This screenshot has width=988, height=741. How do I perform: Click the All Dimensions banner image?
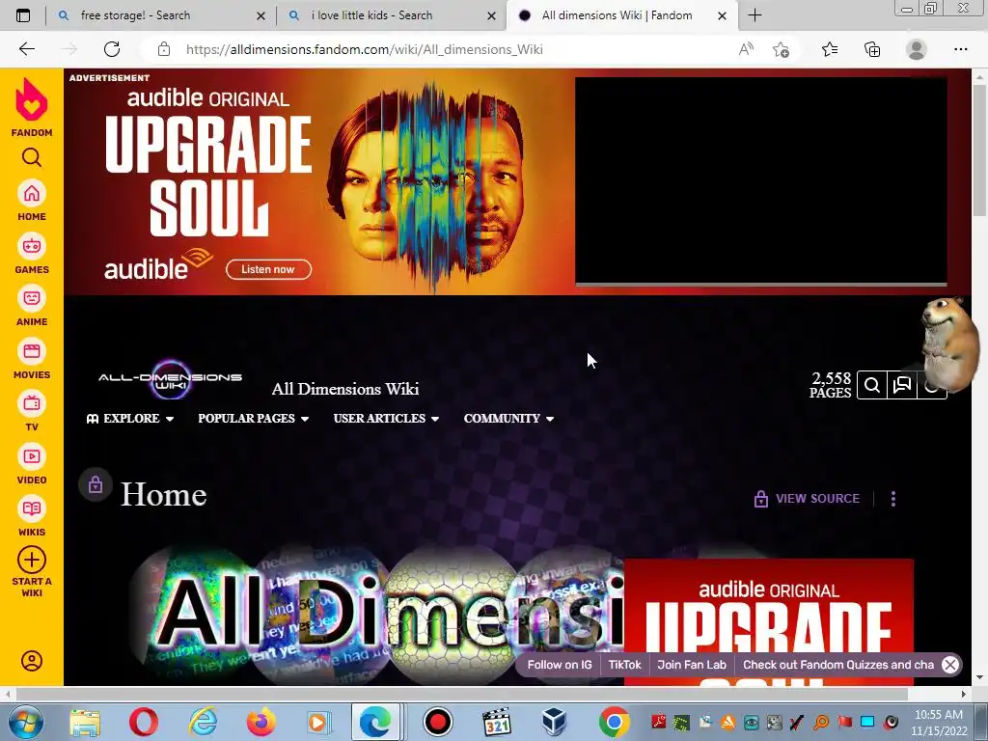click(374, 615)
